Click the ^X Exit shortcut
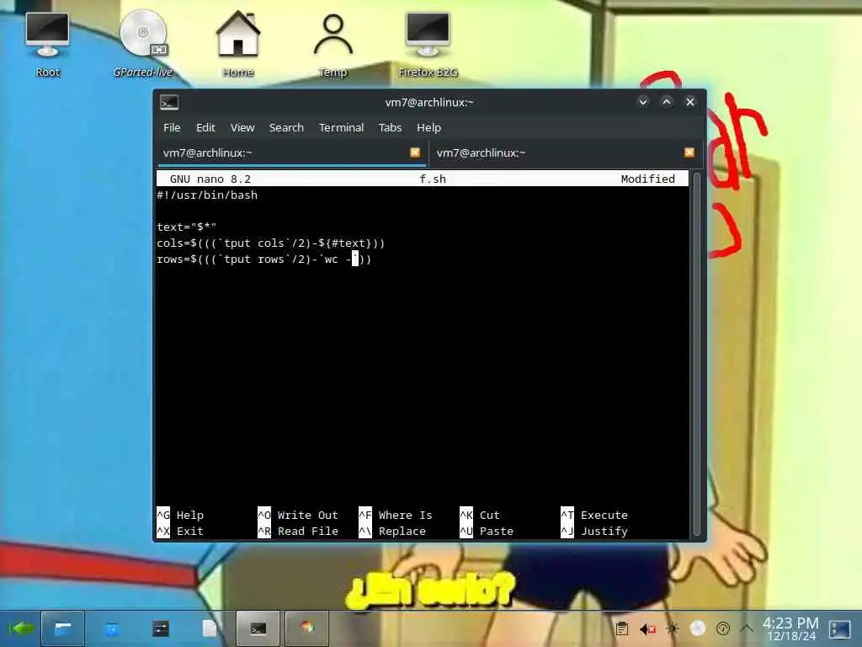This screenshot has width=862, height=647. (180, 532)
